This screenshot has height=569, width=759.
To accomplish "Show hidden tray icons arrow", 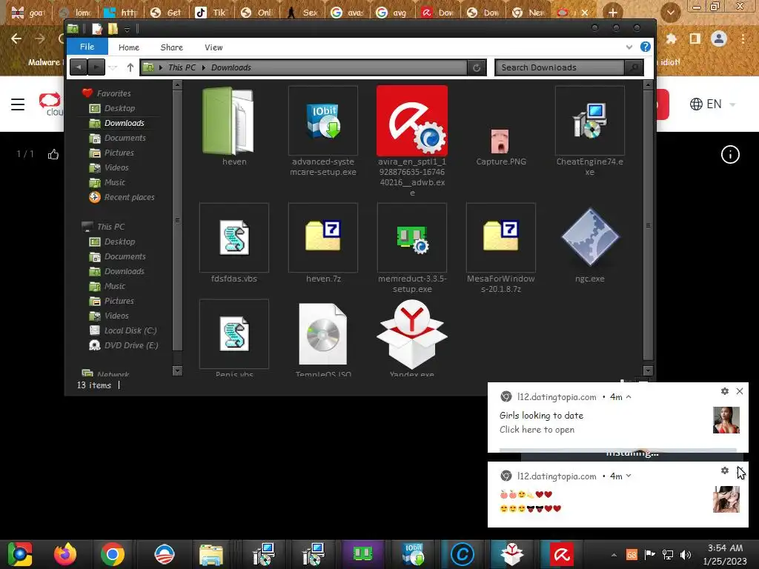I will (613, 555).
